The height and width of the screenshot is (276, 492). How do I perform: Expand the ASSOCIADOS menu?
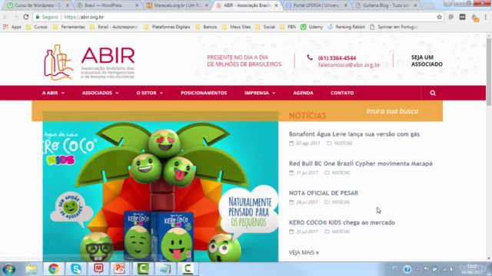coord(101,93)
